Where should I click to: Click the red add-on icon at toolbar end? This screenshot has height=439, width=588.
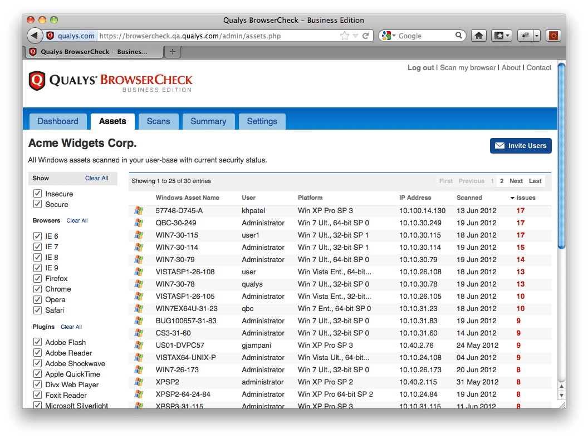click(553, 36)
